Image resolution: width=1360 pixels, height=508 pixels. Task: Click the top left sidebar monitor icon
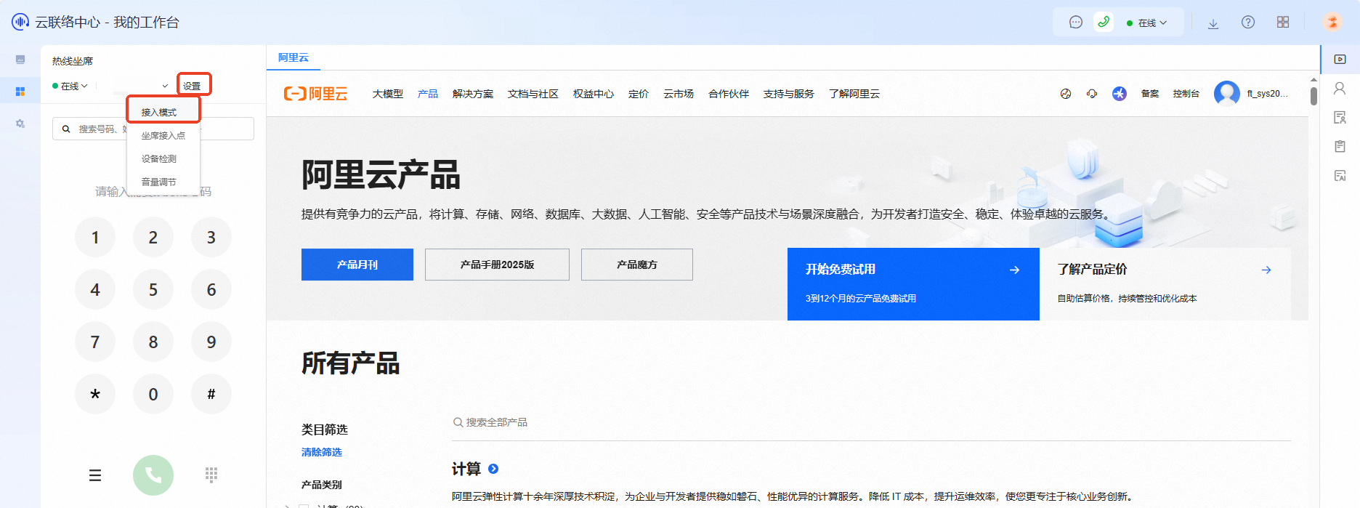(20, 60)
